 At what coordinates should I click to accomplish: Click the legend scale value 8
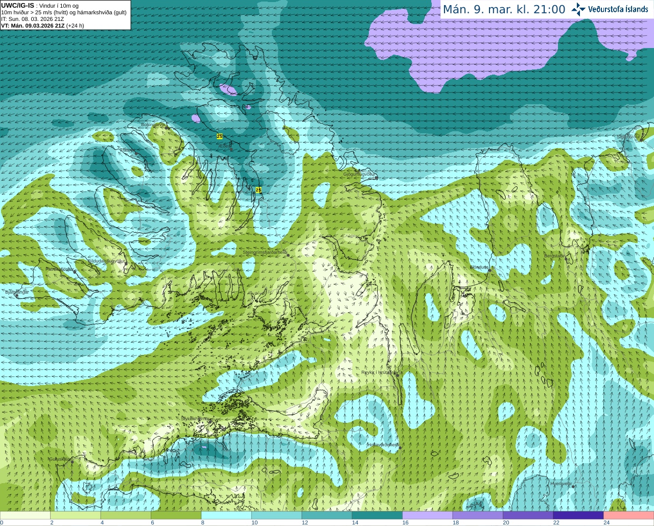point(203,522)
